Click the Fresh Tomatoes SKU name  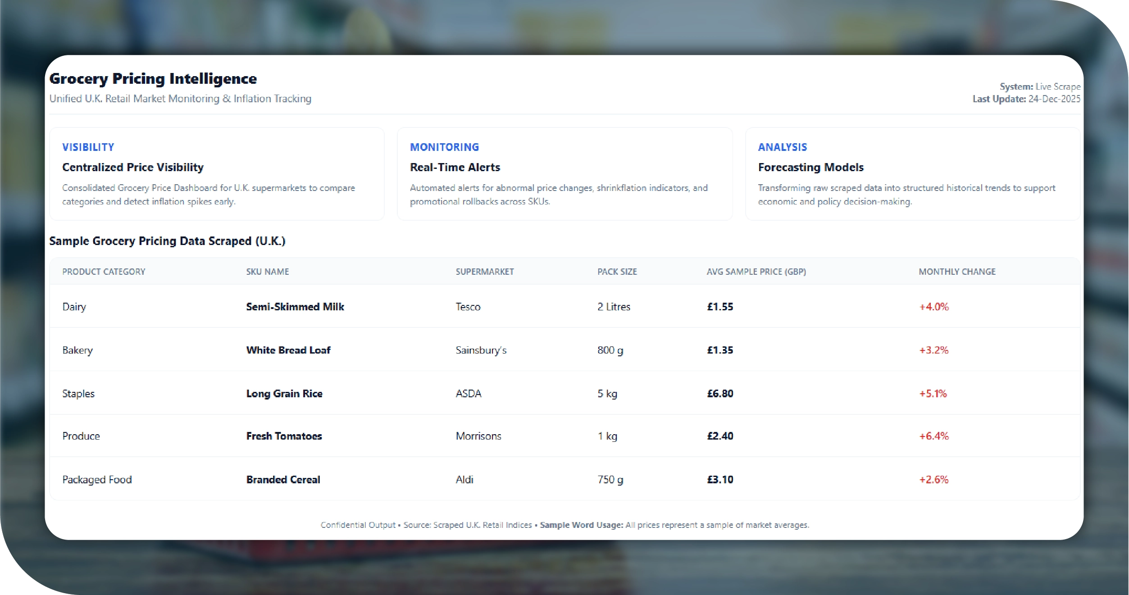click(x=284, y=436)
